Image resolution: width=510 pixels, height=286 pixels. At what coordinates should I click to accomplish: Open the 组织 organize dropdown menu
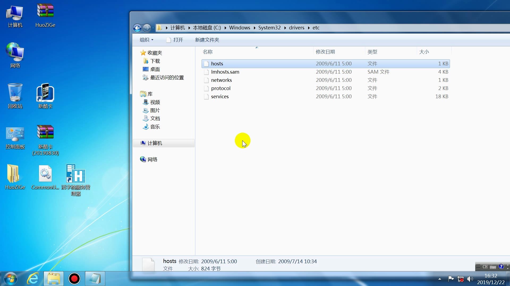coord(147,40)
